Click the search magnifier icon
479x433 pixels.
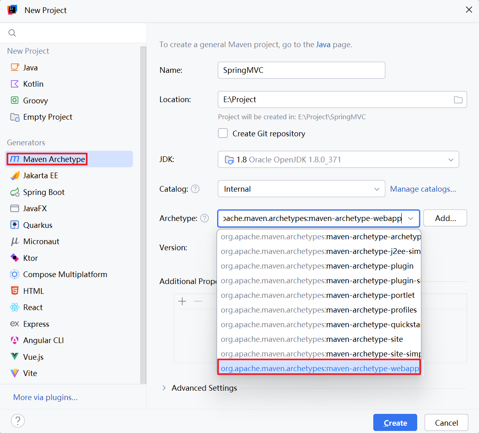12,33
